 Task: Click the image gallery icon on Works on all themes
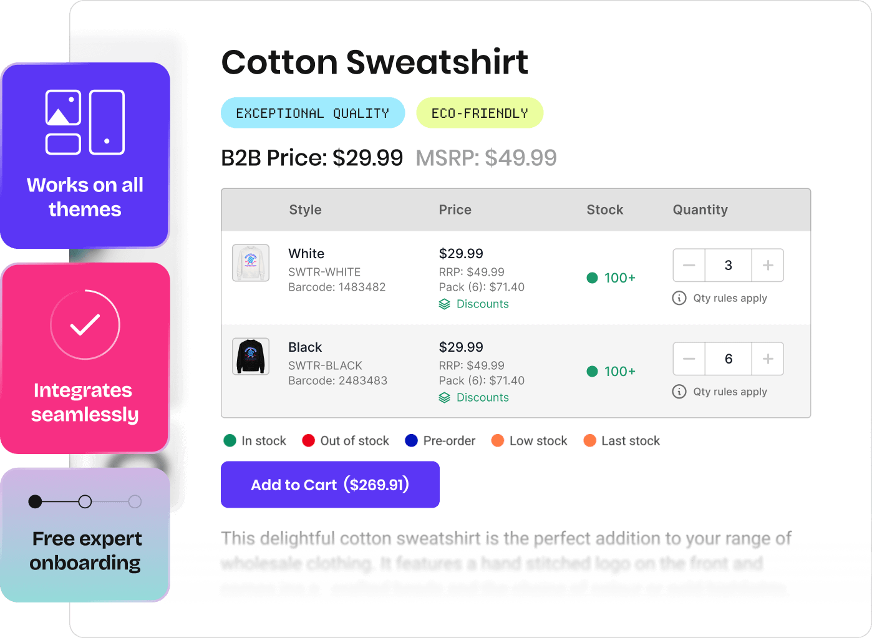point(84,122)
